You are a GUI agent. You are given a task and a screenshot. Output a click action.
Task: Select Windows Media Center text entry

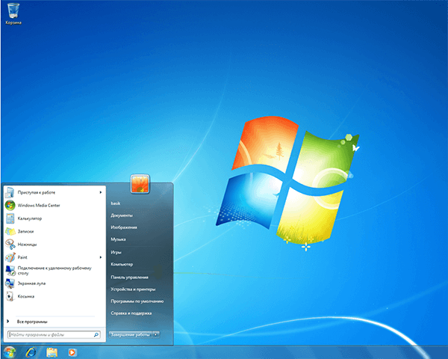coord(39,205)
